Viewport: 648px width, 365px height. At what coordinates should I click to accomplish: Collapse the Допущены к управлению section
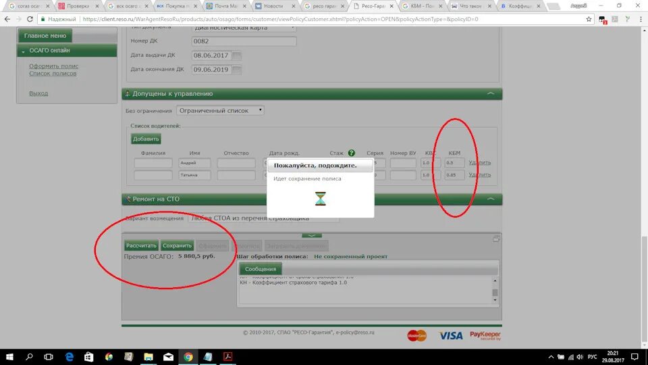point(491,93)
